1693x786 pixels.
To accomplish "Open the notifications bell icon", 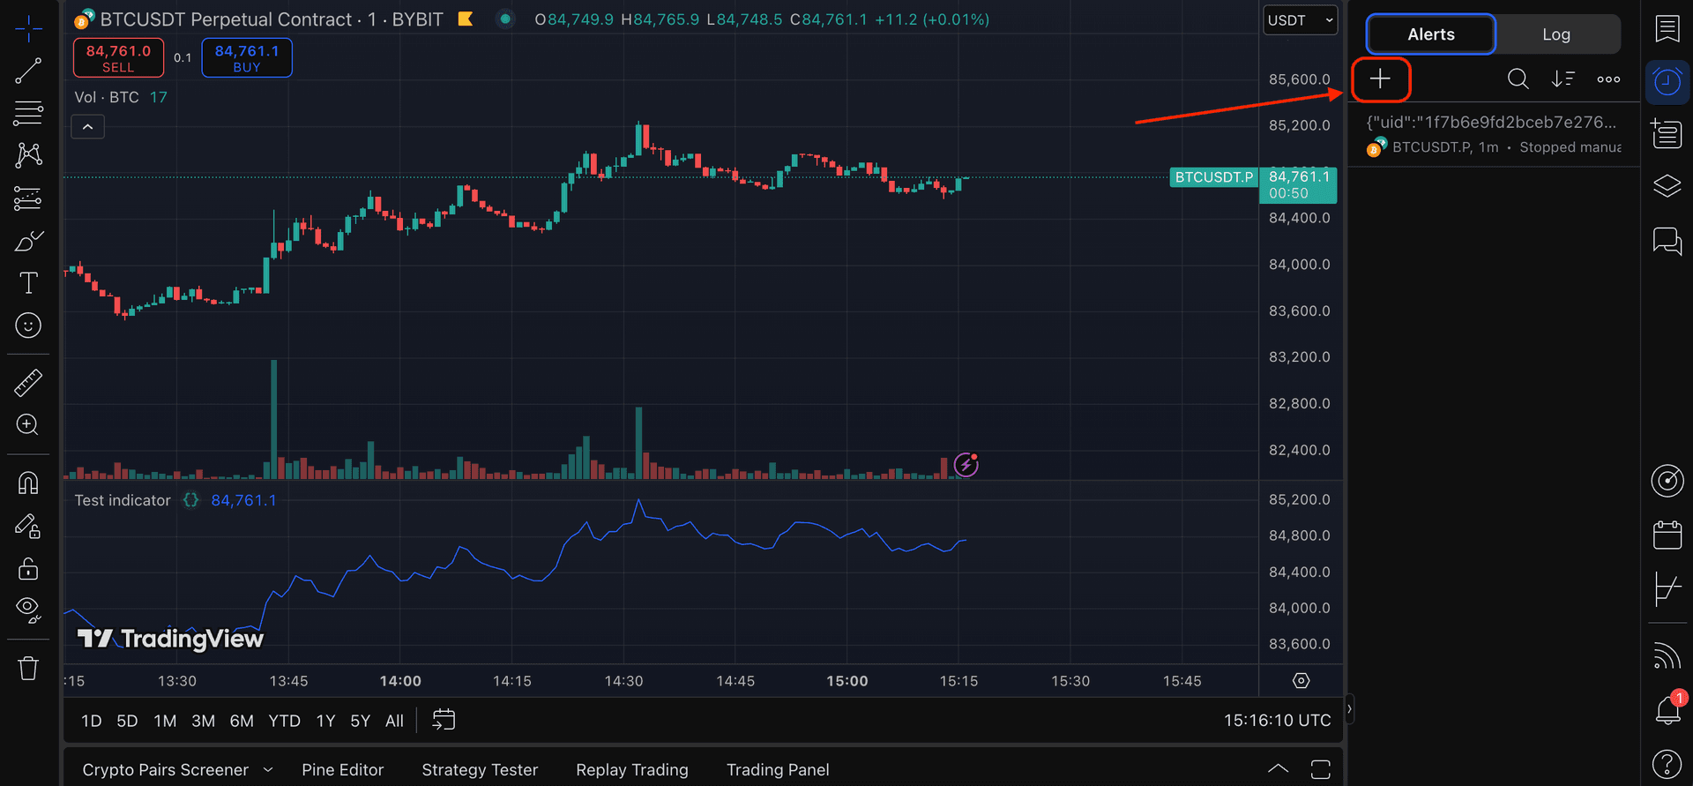I will [1667, 710].
